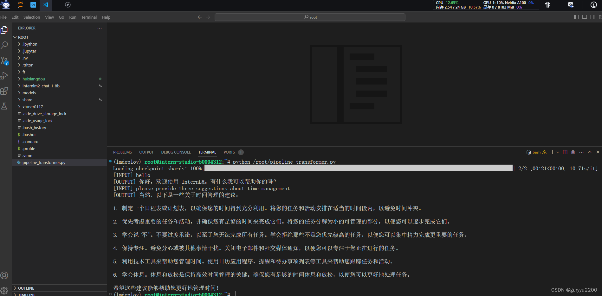Click the root command center search box
This screenshot has height=296, width=602.
(310, 17)
